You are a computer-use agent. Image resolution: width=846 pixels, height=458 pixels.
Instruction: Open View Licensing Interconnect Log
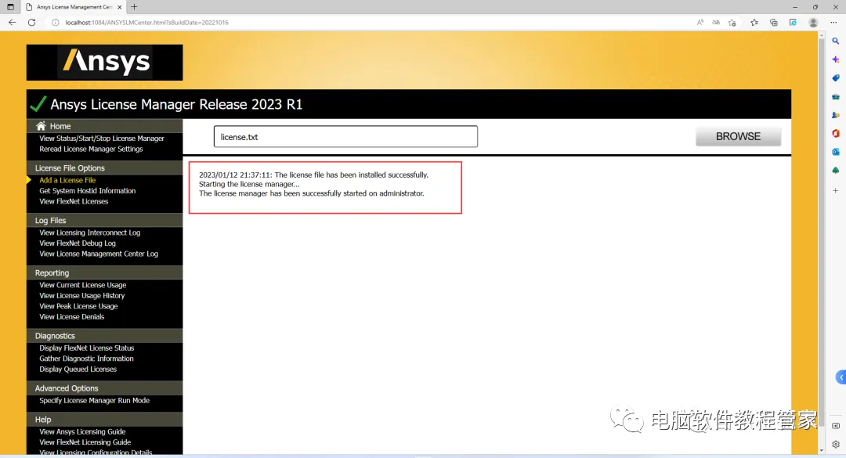pyautogui.click(x=89, y=233)
